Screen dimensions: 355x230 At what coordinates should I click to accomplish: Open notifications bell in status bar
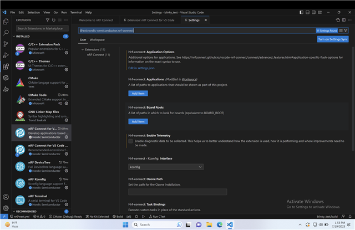click(x=350, y=217)
